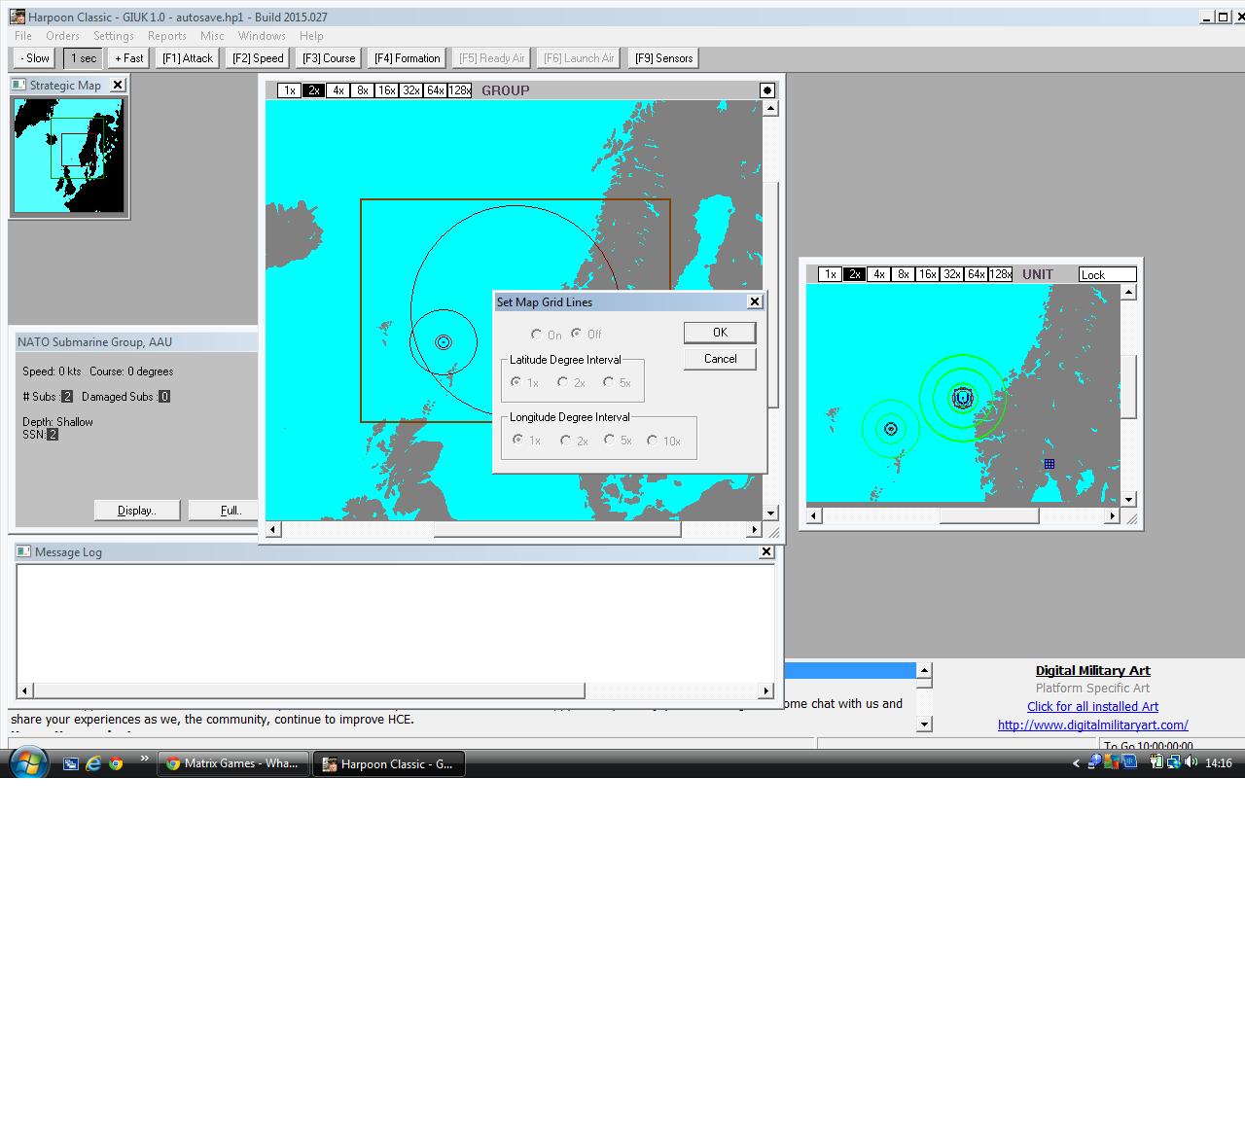The image size is (1245, 1132).
Task: Select Longitude interval 10x option
Action: [x=652, y=440]
